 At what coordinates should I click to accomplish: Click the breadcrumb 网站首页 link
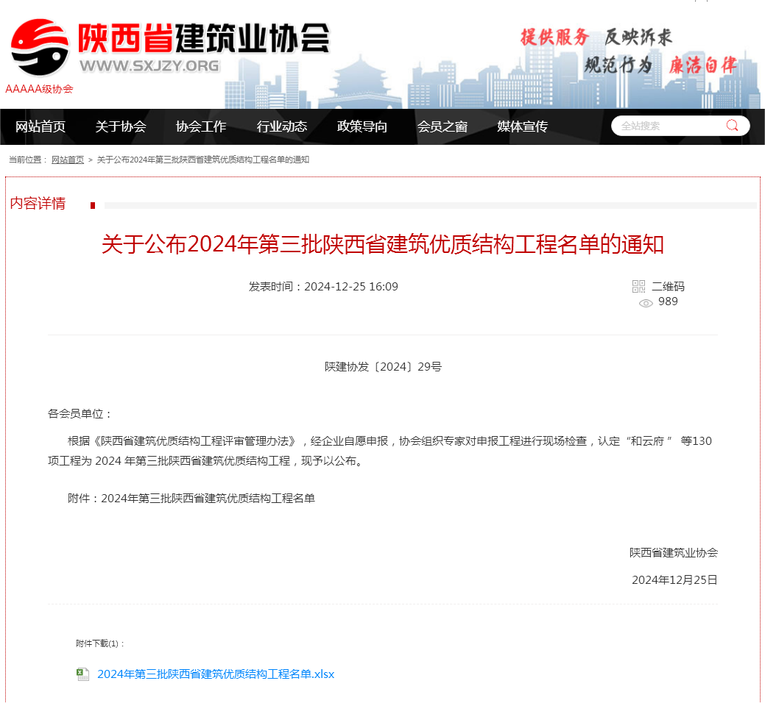pos(68,160)
